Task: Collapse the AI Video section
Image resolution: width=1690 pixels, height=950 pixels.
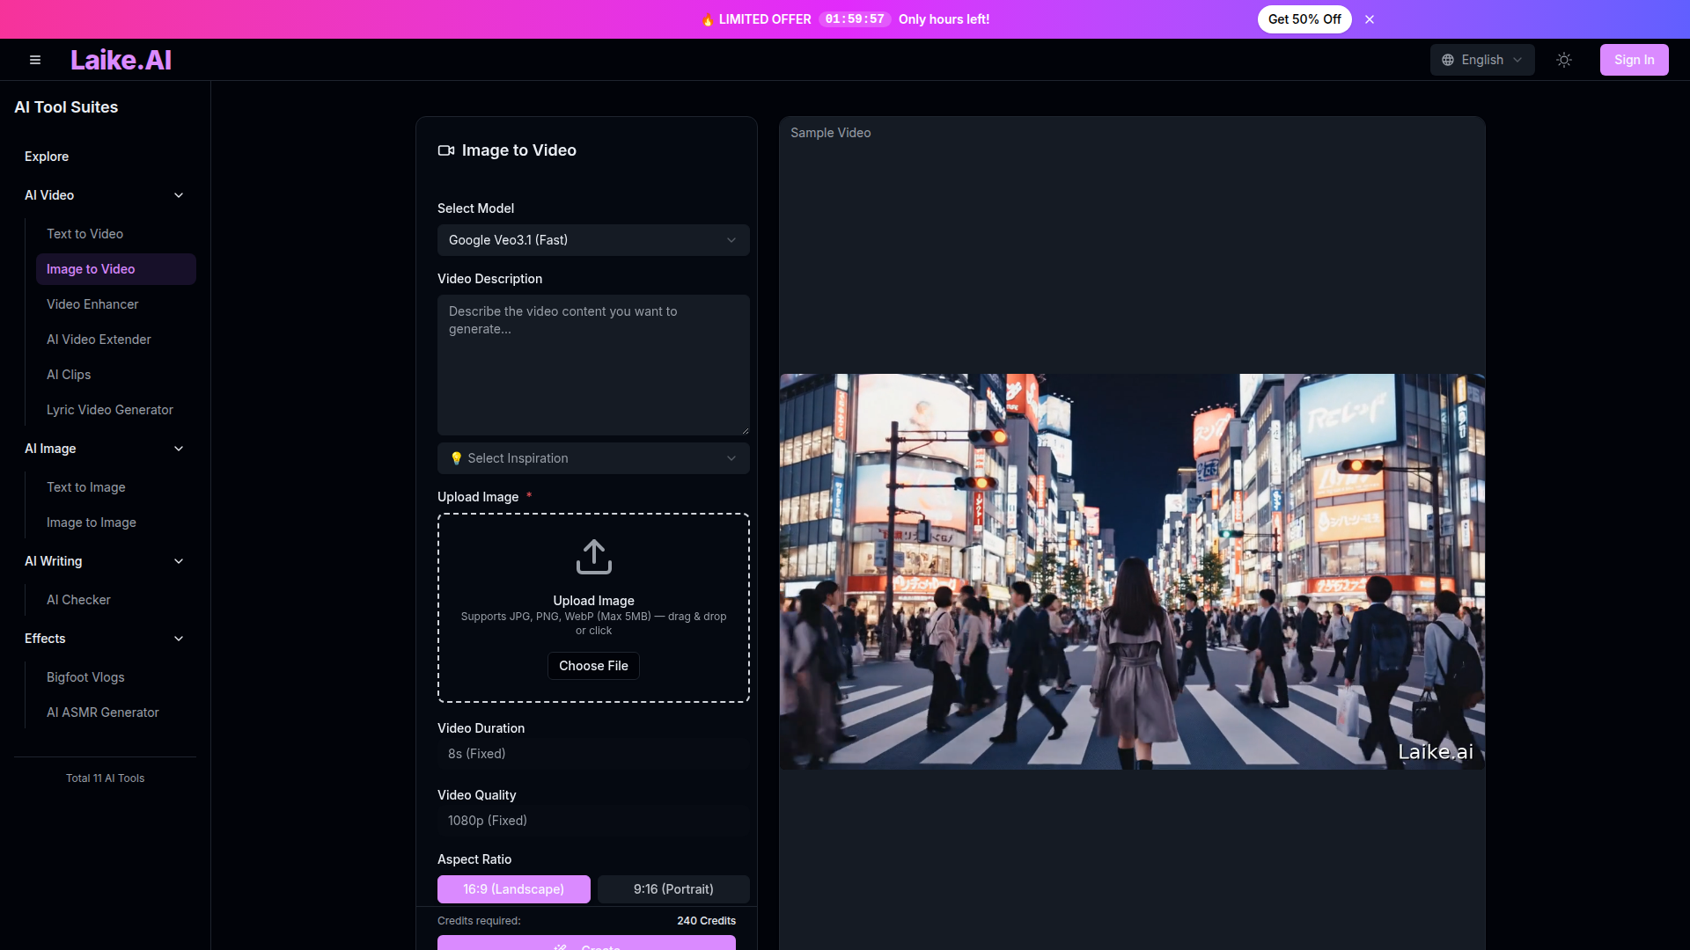Action: 179,194
